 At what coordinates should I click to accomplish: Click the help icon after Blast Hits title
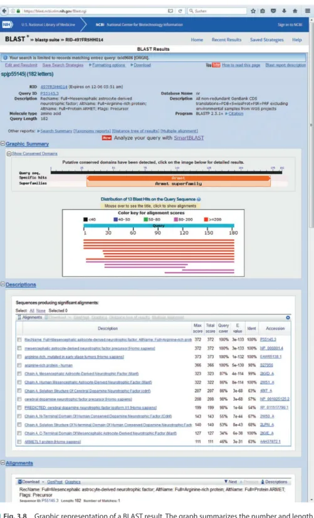click(199, 199)
